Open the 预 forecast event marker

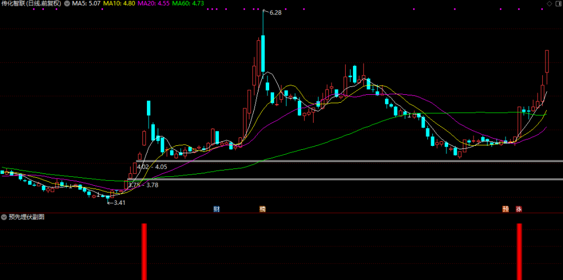point(506,209)
